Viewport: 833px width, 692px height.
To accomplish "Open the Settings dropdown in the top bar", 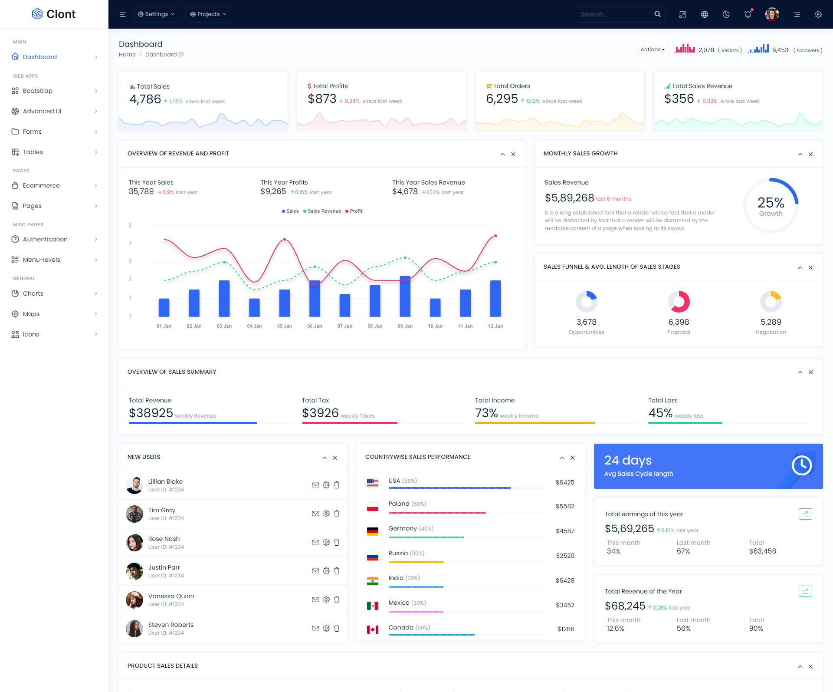I will point(157,14).
